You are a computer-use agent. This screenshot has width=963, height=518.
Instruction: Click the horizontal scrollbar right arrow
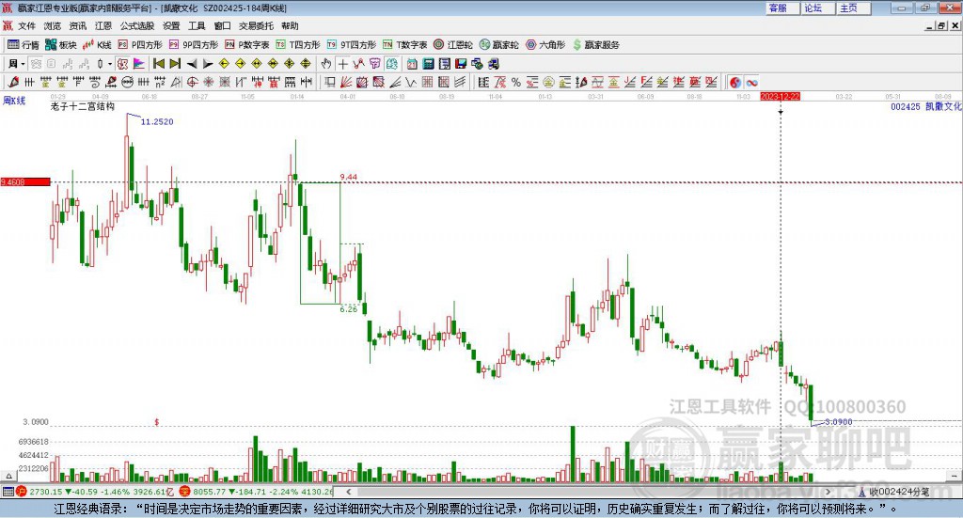pyautogui.click(x=828, y=492)
